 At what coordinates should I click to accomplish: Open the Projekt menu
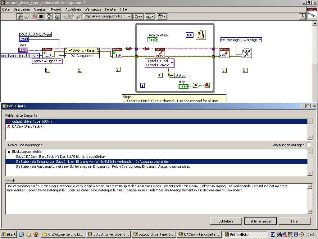click(x=56, y=9)
